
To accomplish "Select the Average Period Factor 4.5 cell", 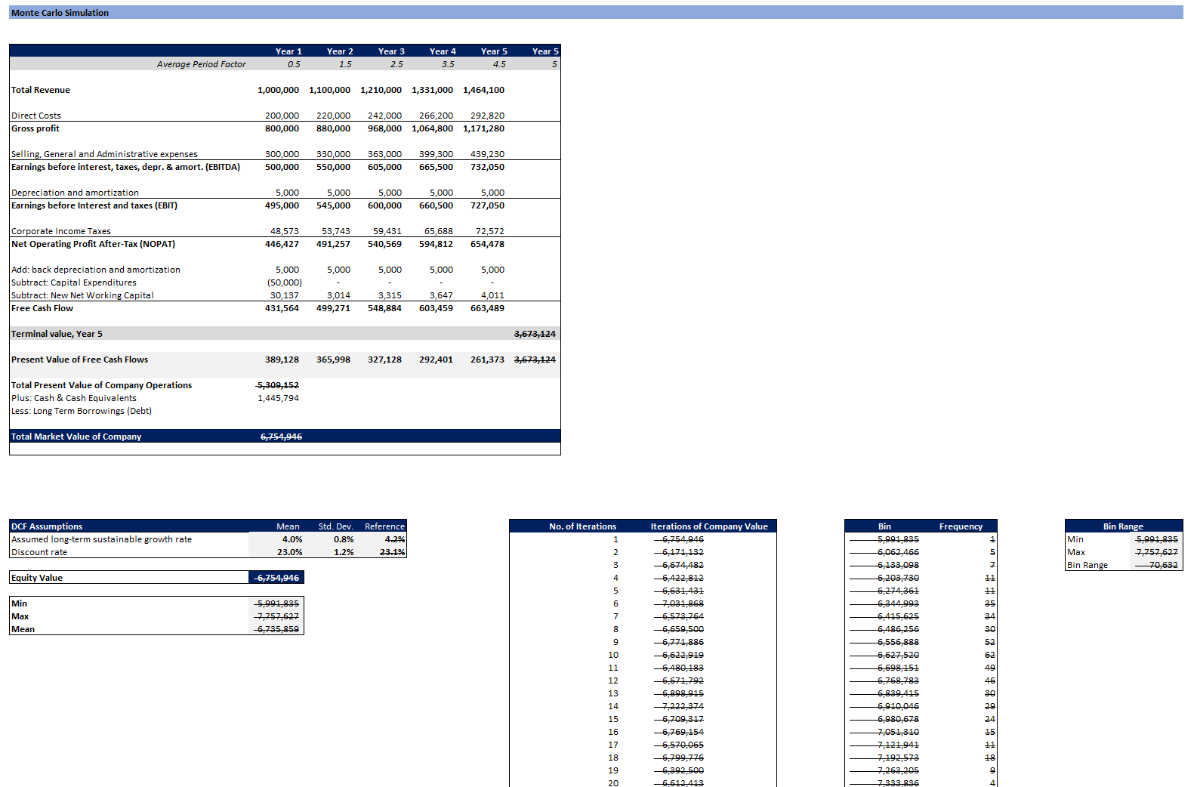I will [498, 64].
